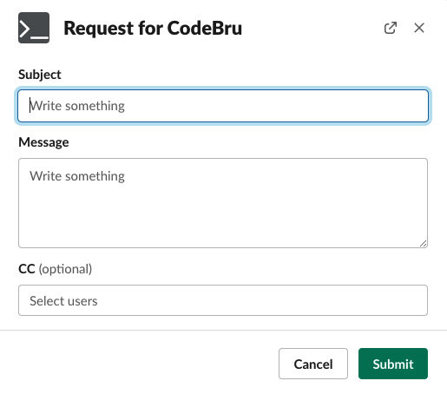447x394 pixels.
Task: Click the white Cancel button
Action: pos(313,364)
